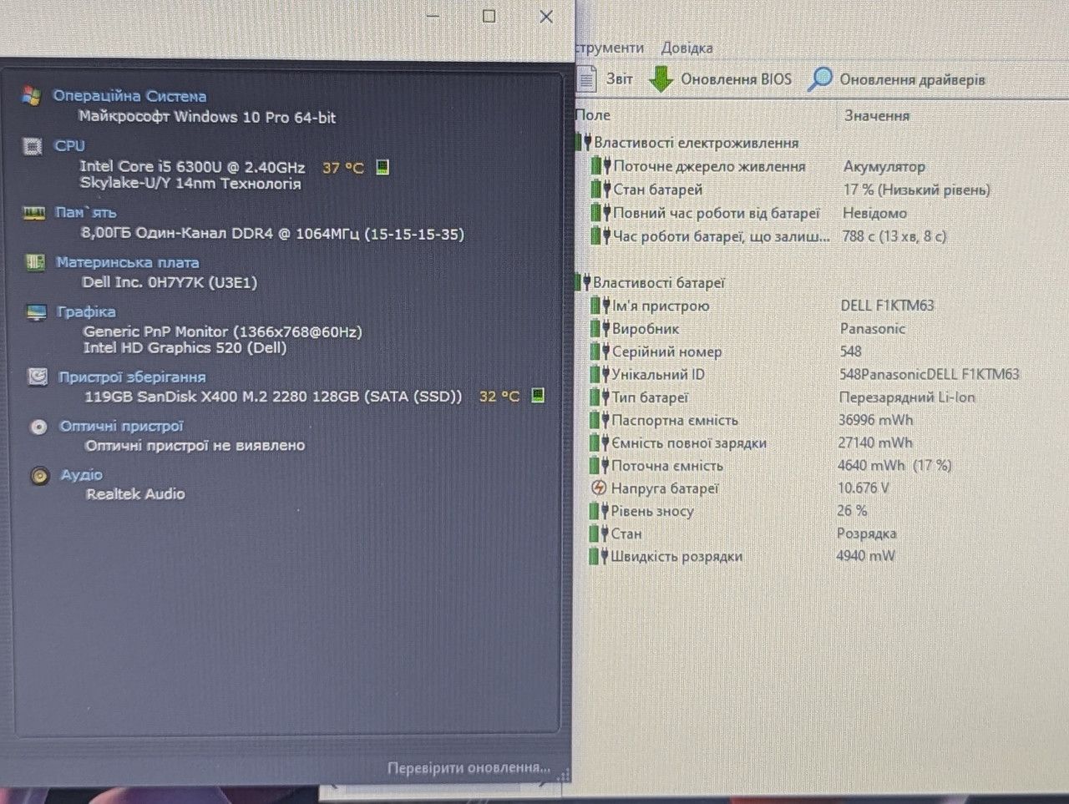The width and height of the screenshot is (1069, 804).
Task: Select the motherboard icon next to Материнська плата
Action: [34, 263]
